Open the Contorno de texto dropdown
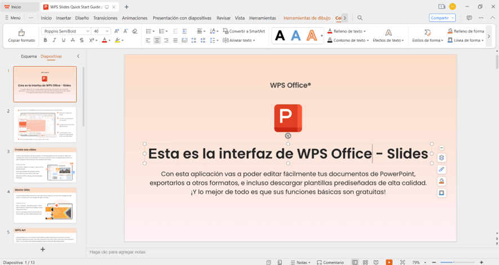This screenshot has width=499, height=265. tap(348, 41)
